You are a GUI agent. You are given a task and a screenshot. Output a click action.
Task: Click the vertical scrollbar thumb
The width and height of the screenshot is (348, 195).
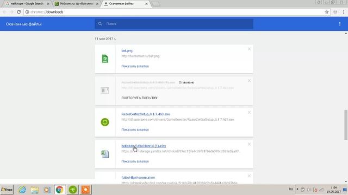pos(346,125)
